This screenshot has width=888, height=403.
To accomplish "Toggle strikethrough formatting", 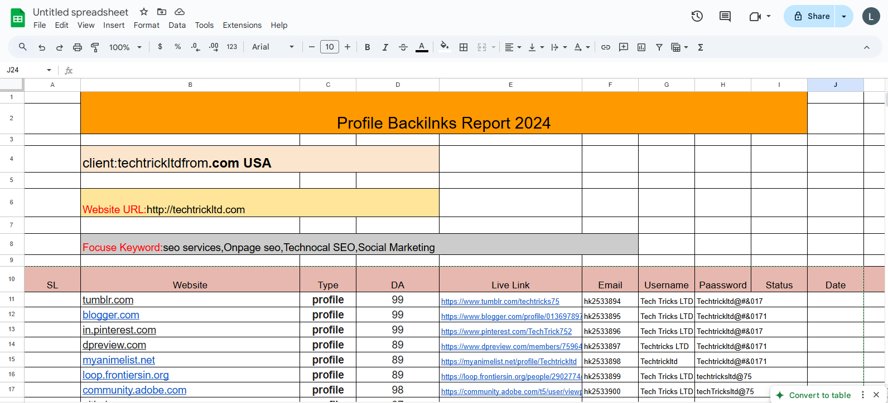I will pyautogui.click(x=403, y=47).
